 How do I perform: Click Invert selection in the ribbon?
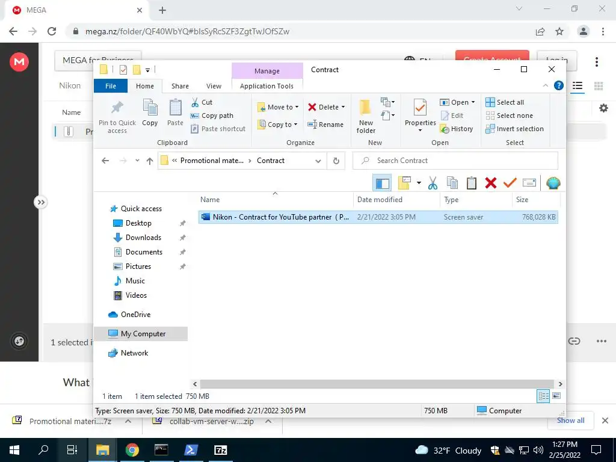[x=515, y=129]
